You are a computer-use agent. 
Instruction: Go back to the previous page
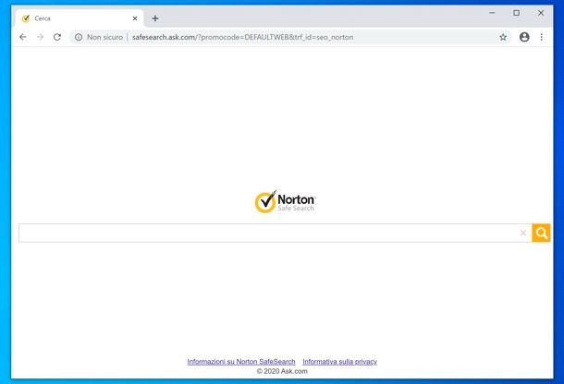pyautogui.click(x=23, y=37)
